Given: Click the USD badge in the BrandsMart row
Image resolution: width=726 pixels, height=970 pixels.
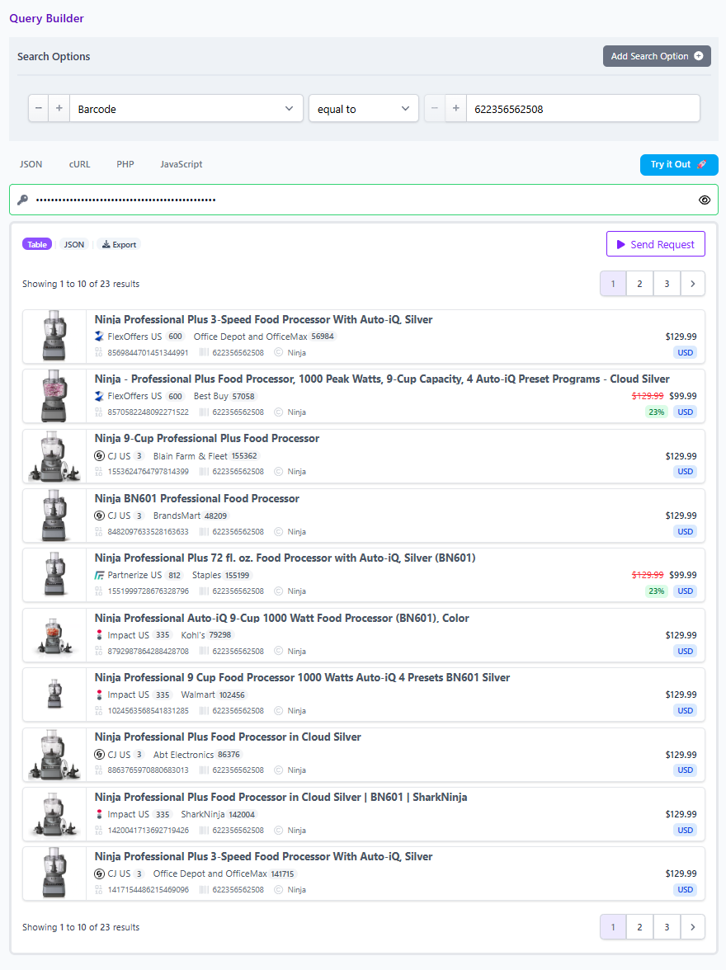Looking at the screenshot, I should 685,531.
